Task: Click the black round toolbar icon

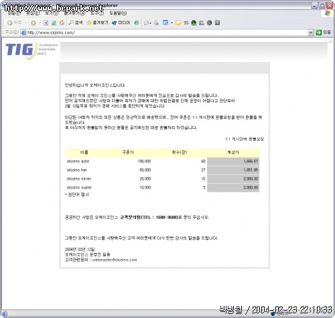Action: [209, 23]
